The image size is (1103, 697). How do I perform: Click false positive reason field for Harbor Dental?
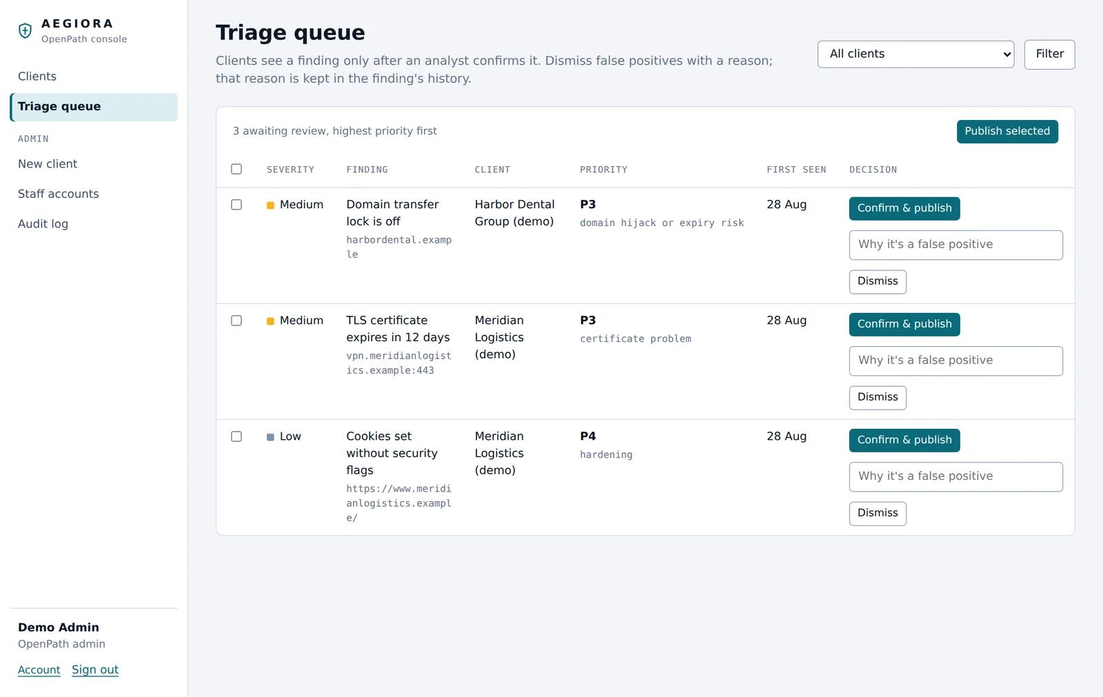(x=955, y=245)
